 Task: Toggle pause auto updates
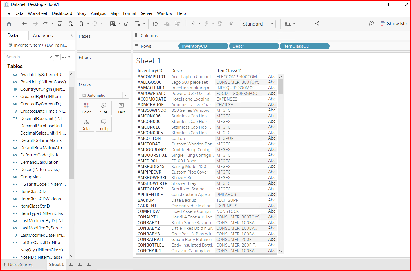pos(81,24)
